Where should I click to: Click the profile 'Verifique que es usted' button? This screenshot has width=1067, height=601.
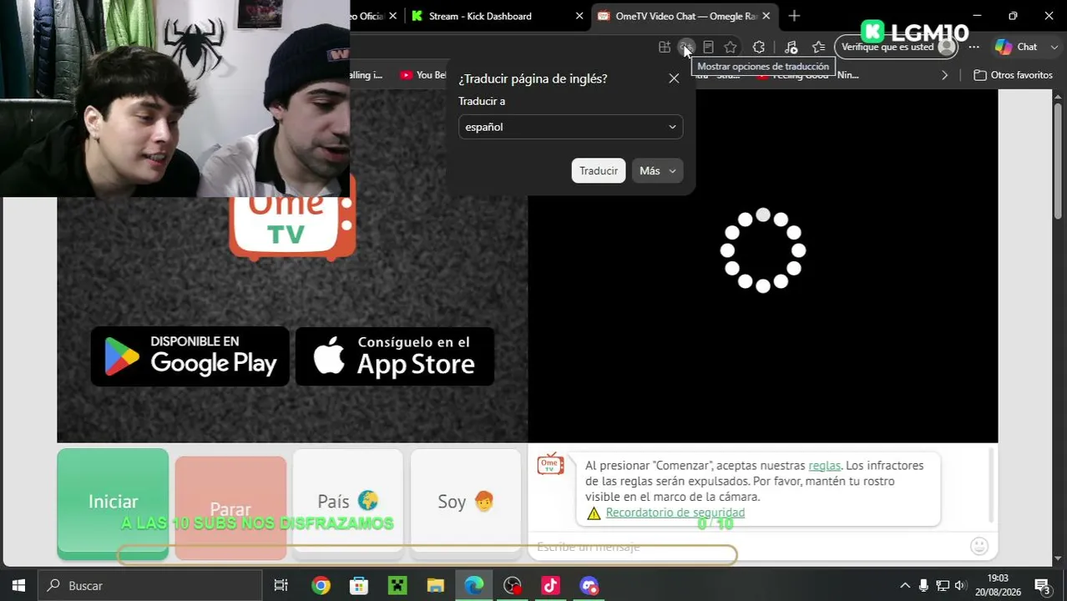coord(897,47)
